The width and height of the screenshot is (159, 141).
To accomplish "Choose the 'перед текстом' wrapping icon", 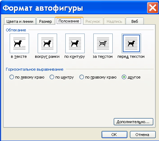I will tap(131, 43).
